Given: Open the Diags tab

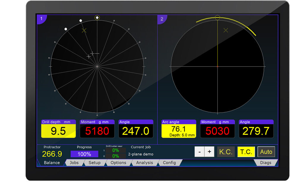Looking at the screenshot, I should pos(266,163).
